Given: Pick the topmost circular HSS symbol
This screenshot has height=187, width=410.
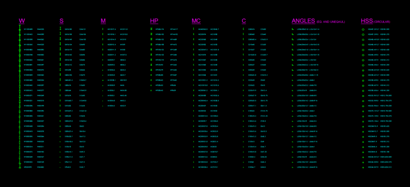Looking at the screenshot, I should [x=363, y=30].
